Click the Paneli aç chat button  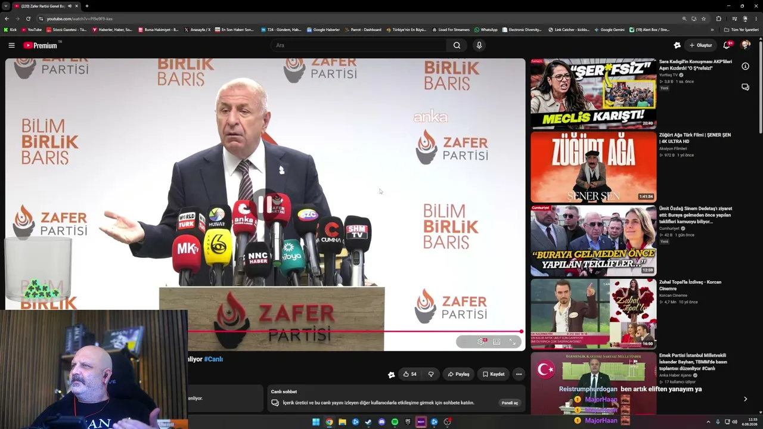point(510,403)
